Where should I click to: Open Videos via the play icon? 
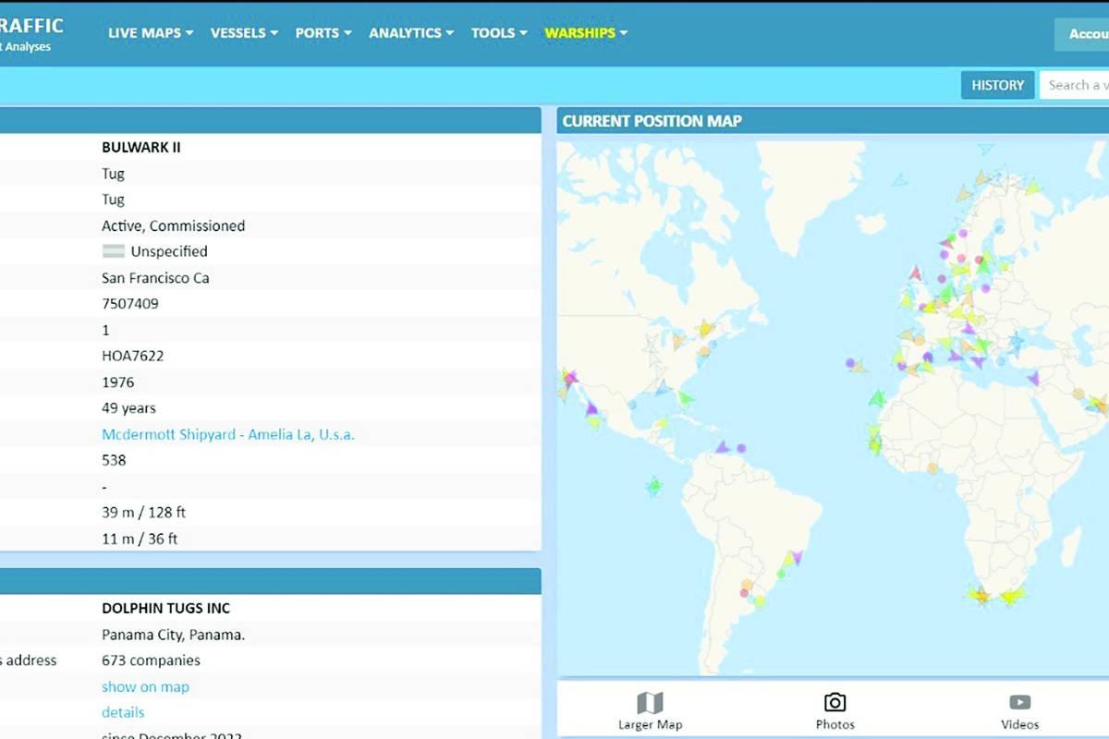pos(1019,703)
